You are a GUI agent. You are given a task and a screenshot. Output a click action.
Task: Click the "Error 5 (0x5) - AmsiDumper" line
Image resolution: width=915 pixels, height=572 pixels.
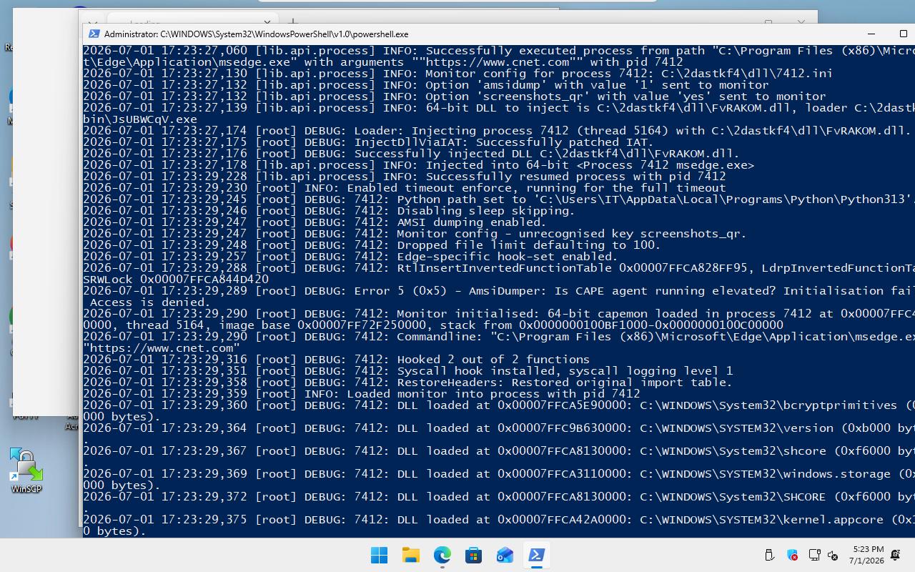(x=499, y=291)
